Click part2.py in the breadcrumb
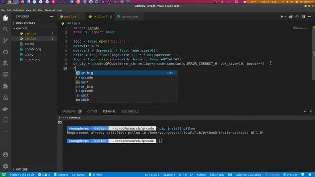The image size is (315, 177). [71, 23]
